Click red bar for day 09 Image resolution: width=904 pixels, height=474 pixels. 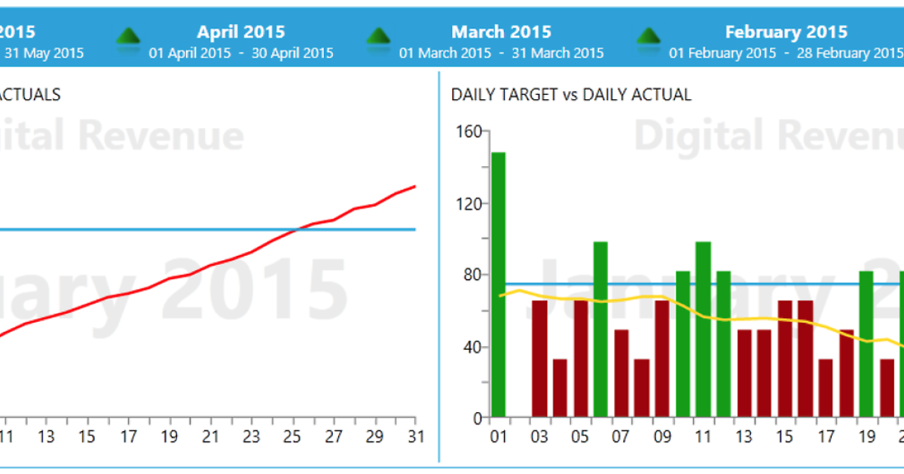662,359
